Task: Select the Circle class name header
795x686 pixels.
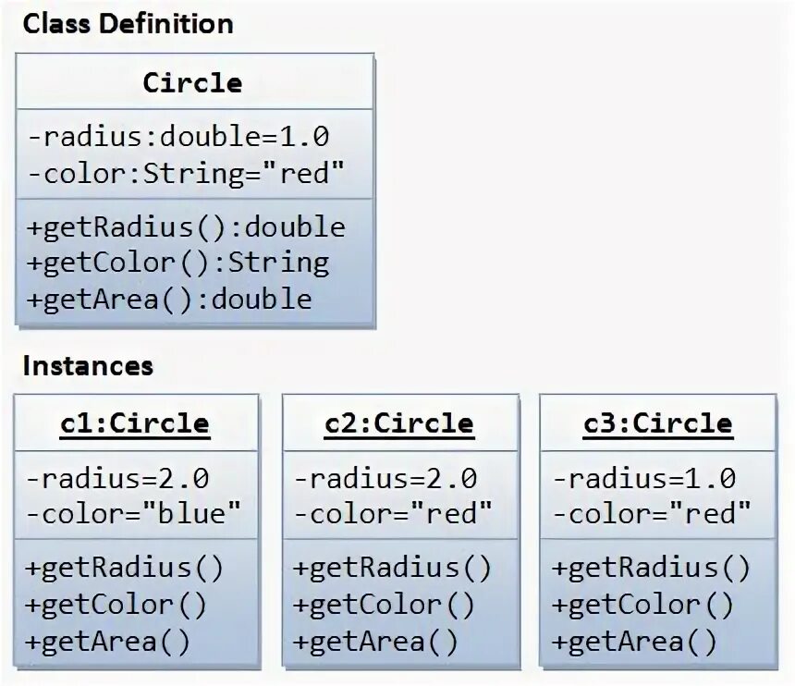Action: pos(192,82)
